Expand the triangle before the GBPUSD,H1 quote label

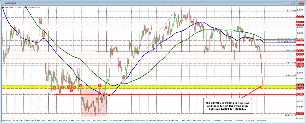point(3,7)
